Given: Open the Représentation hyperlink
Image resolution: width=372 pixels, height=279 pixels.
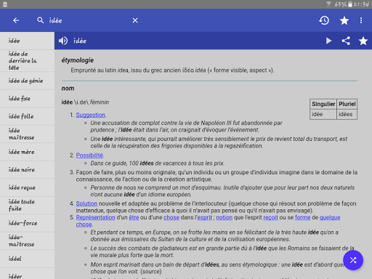Looking at the screenshot, I should (96, 217).
